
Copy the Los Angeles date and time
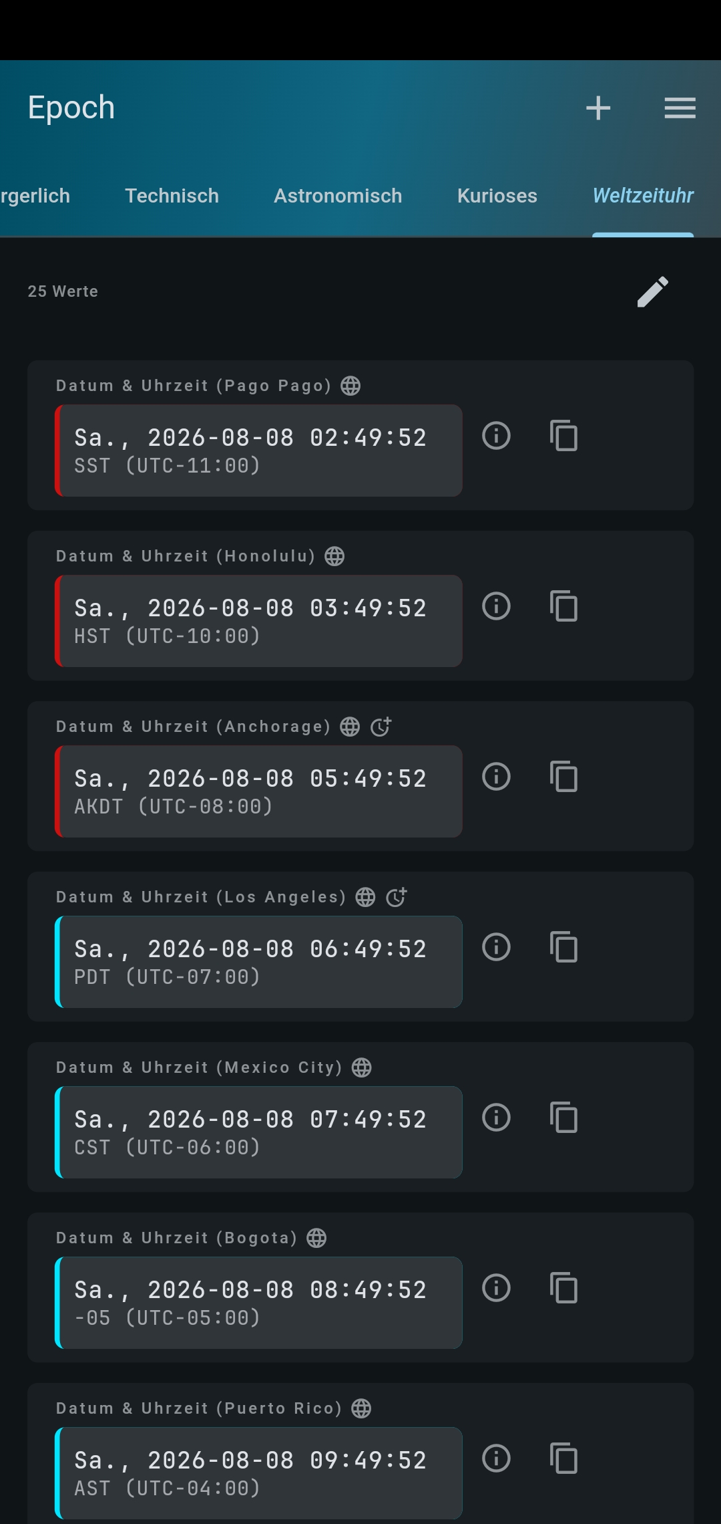pyautogui.click(x=563, y=947)
